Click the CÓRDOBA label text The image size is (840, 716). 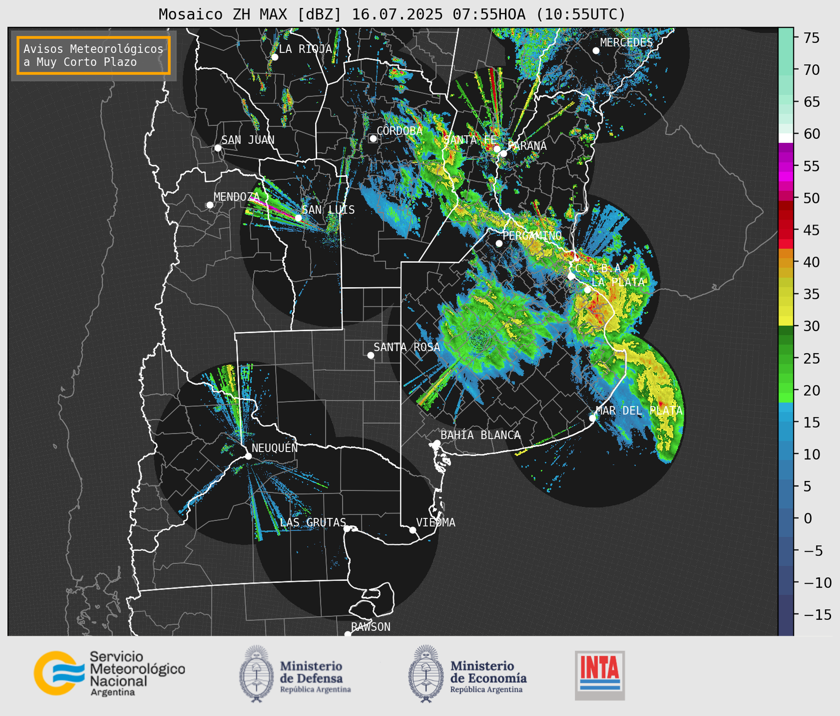pyautogui.click(x=399, y=131)
